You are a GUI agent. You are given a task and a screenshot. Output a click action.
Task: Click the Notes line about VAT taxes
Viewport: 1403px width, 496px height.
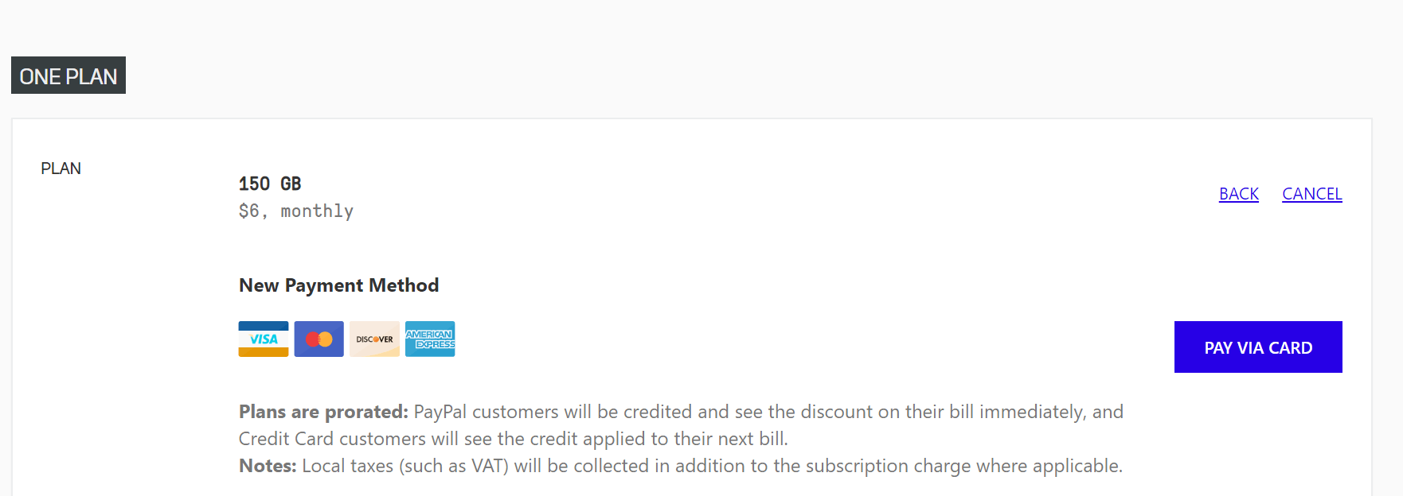click(681, 466)
